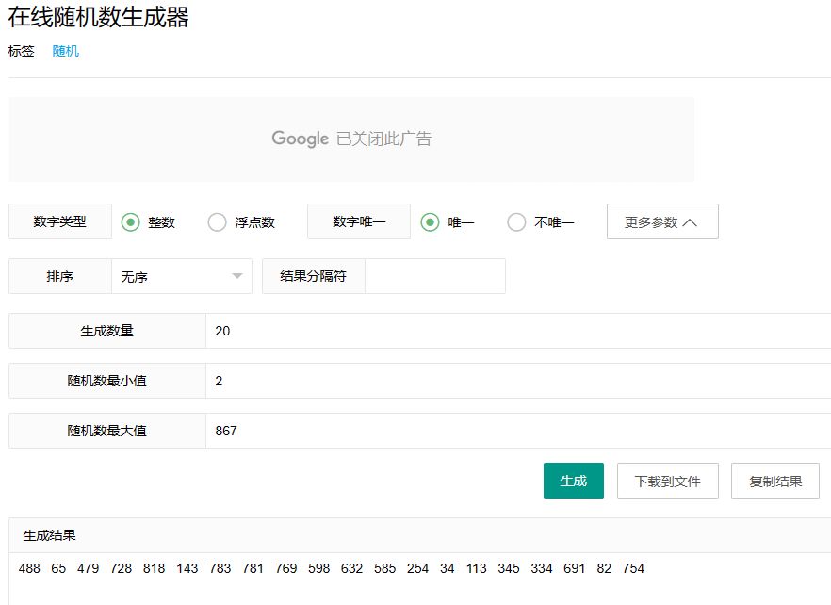Click the result number 754
Screen dimensions: 831x605
coord(633,568)
